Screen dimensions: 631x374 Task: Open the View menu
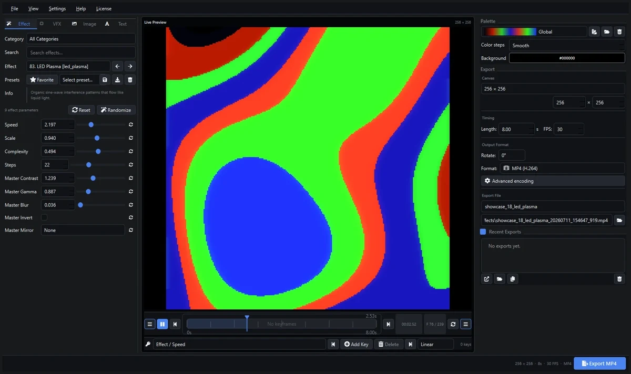point(33,8)
